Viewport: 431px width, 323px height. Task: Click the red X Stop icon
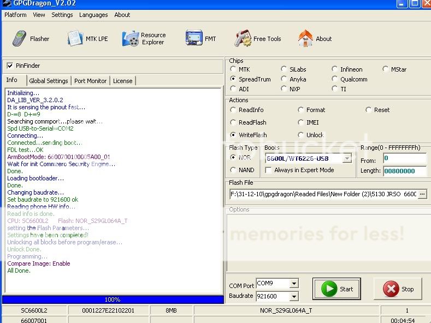pyautogui.click(x=391, y=289)
